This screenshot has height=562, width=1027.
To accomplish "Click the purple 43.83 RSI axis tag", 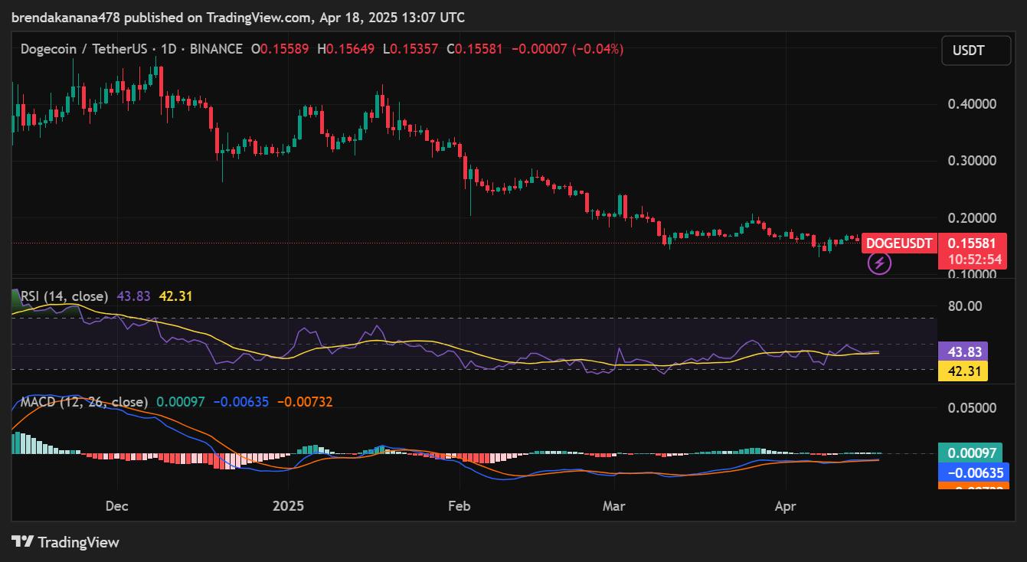I will (963, 351).
